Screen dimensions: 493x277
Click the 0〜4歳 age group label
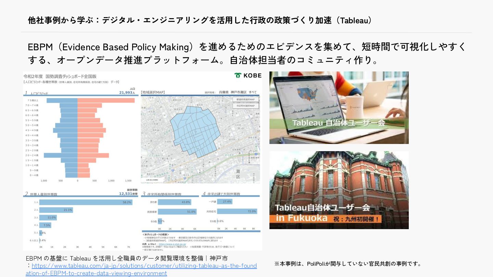click(34, 175)
